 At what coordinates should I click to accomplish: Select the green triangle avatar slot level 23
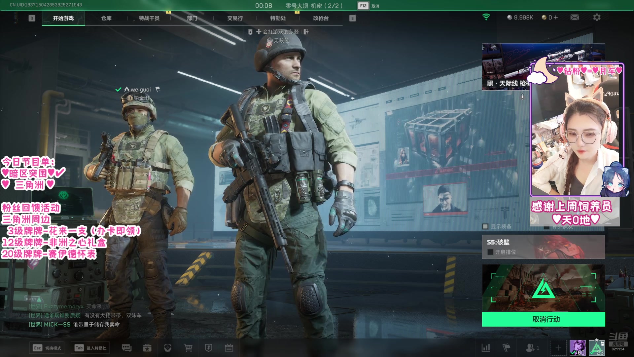tap(597, 348)
